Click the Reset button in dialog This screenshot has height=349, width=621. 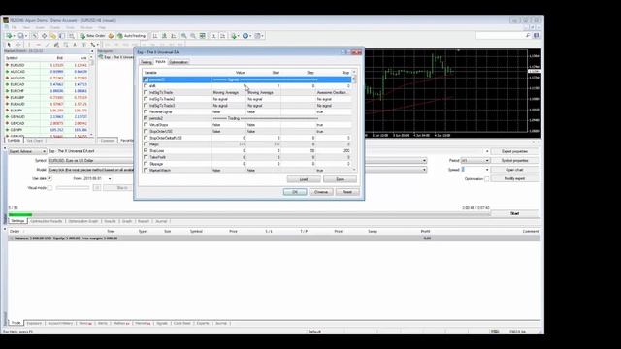(347, 192)
